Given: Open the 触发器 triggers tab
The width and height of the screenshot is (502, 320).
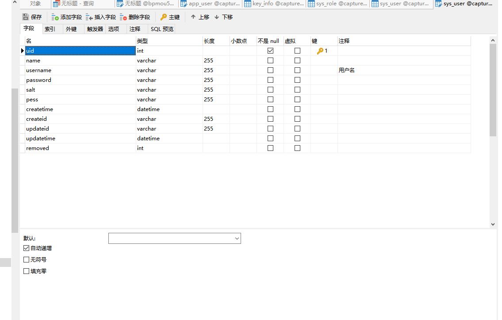Looking at the screenshot, I should [x=95, y=29].
